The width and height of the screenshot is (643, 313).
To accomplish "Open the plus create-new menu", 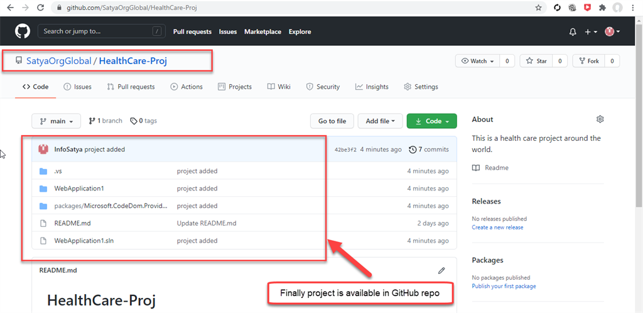I will coord(591,32).
